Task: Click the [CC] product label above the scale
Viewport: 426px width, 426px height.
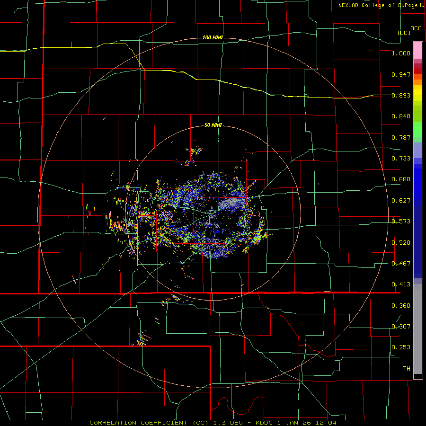Action: point(404,33)
